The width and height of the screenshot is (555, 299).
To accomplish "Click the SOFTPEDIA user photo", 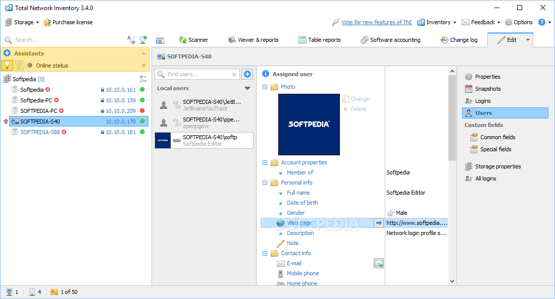I will 309,125.
